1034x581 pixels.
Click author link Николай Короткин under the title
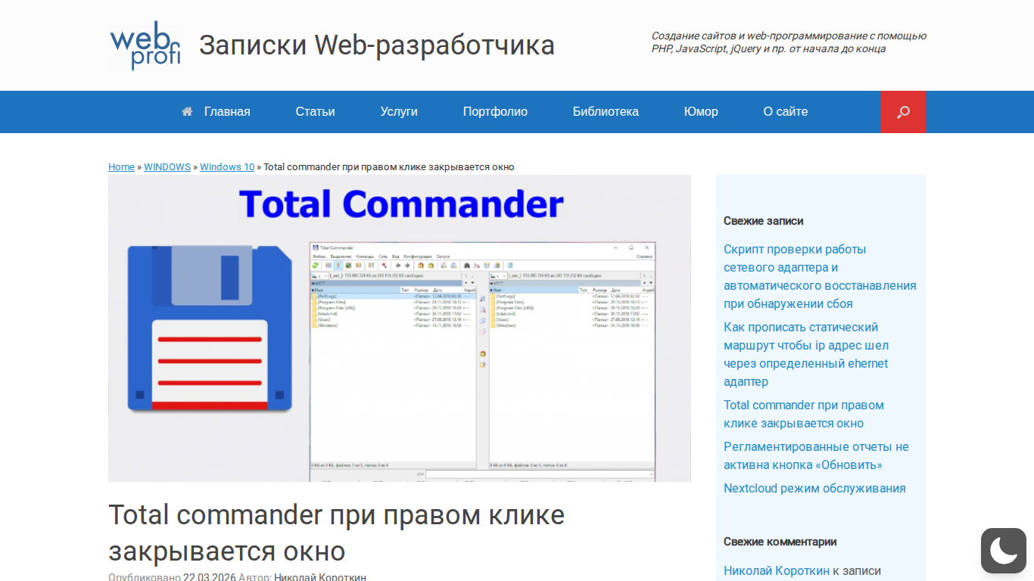[320, 577]
